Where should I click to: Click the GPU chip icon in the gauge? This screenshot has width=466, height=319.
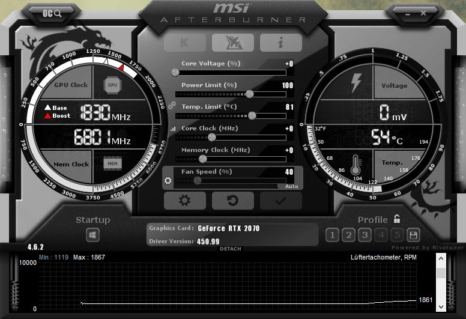(112, 85)
